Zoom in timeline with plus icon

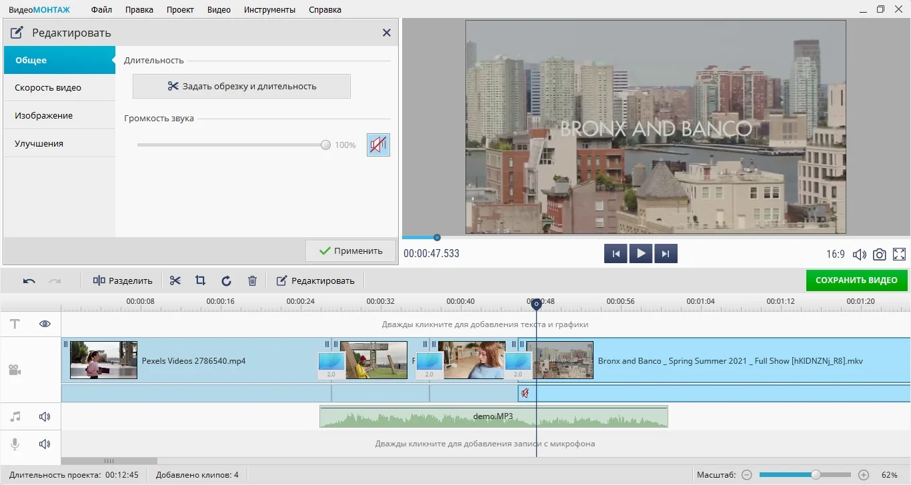point(864,475)
